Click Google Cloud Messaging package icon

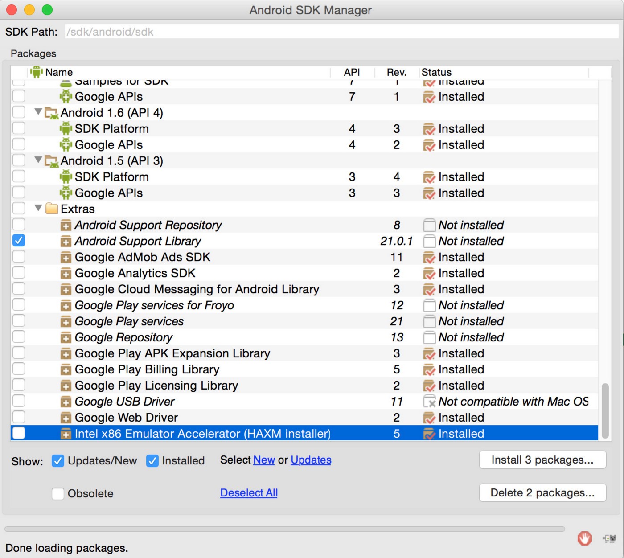click(66, 289)
